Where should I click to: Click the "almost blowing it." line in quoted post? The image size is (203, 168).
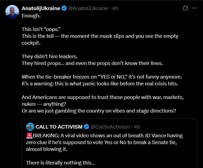click(47, 149)
